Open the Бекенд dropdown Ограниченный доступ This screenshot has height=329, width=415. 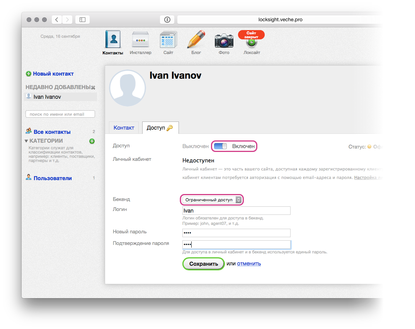click(x=212, y=200)
